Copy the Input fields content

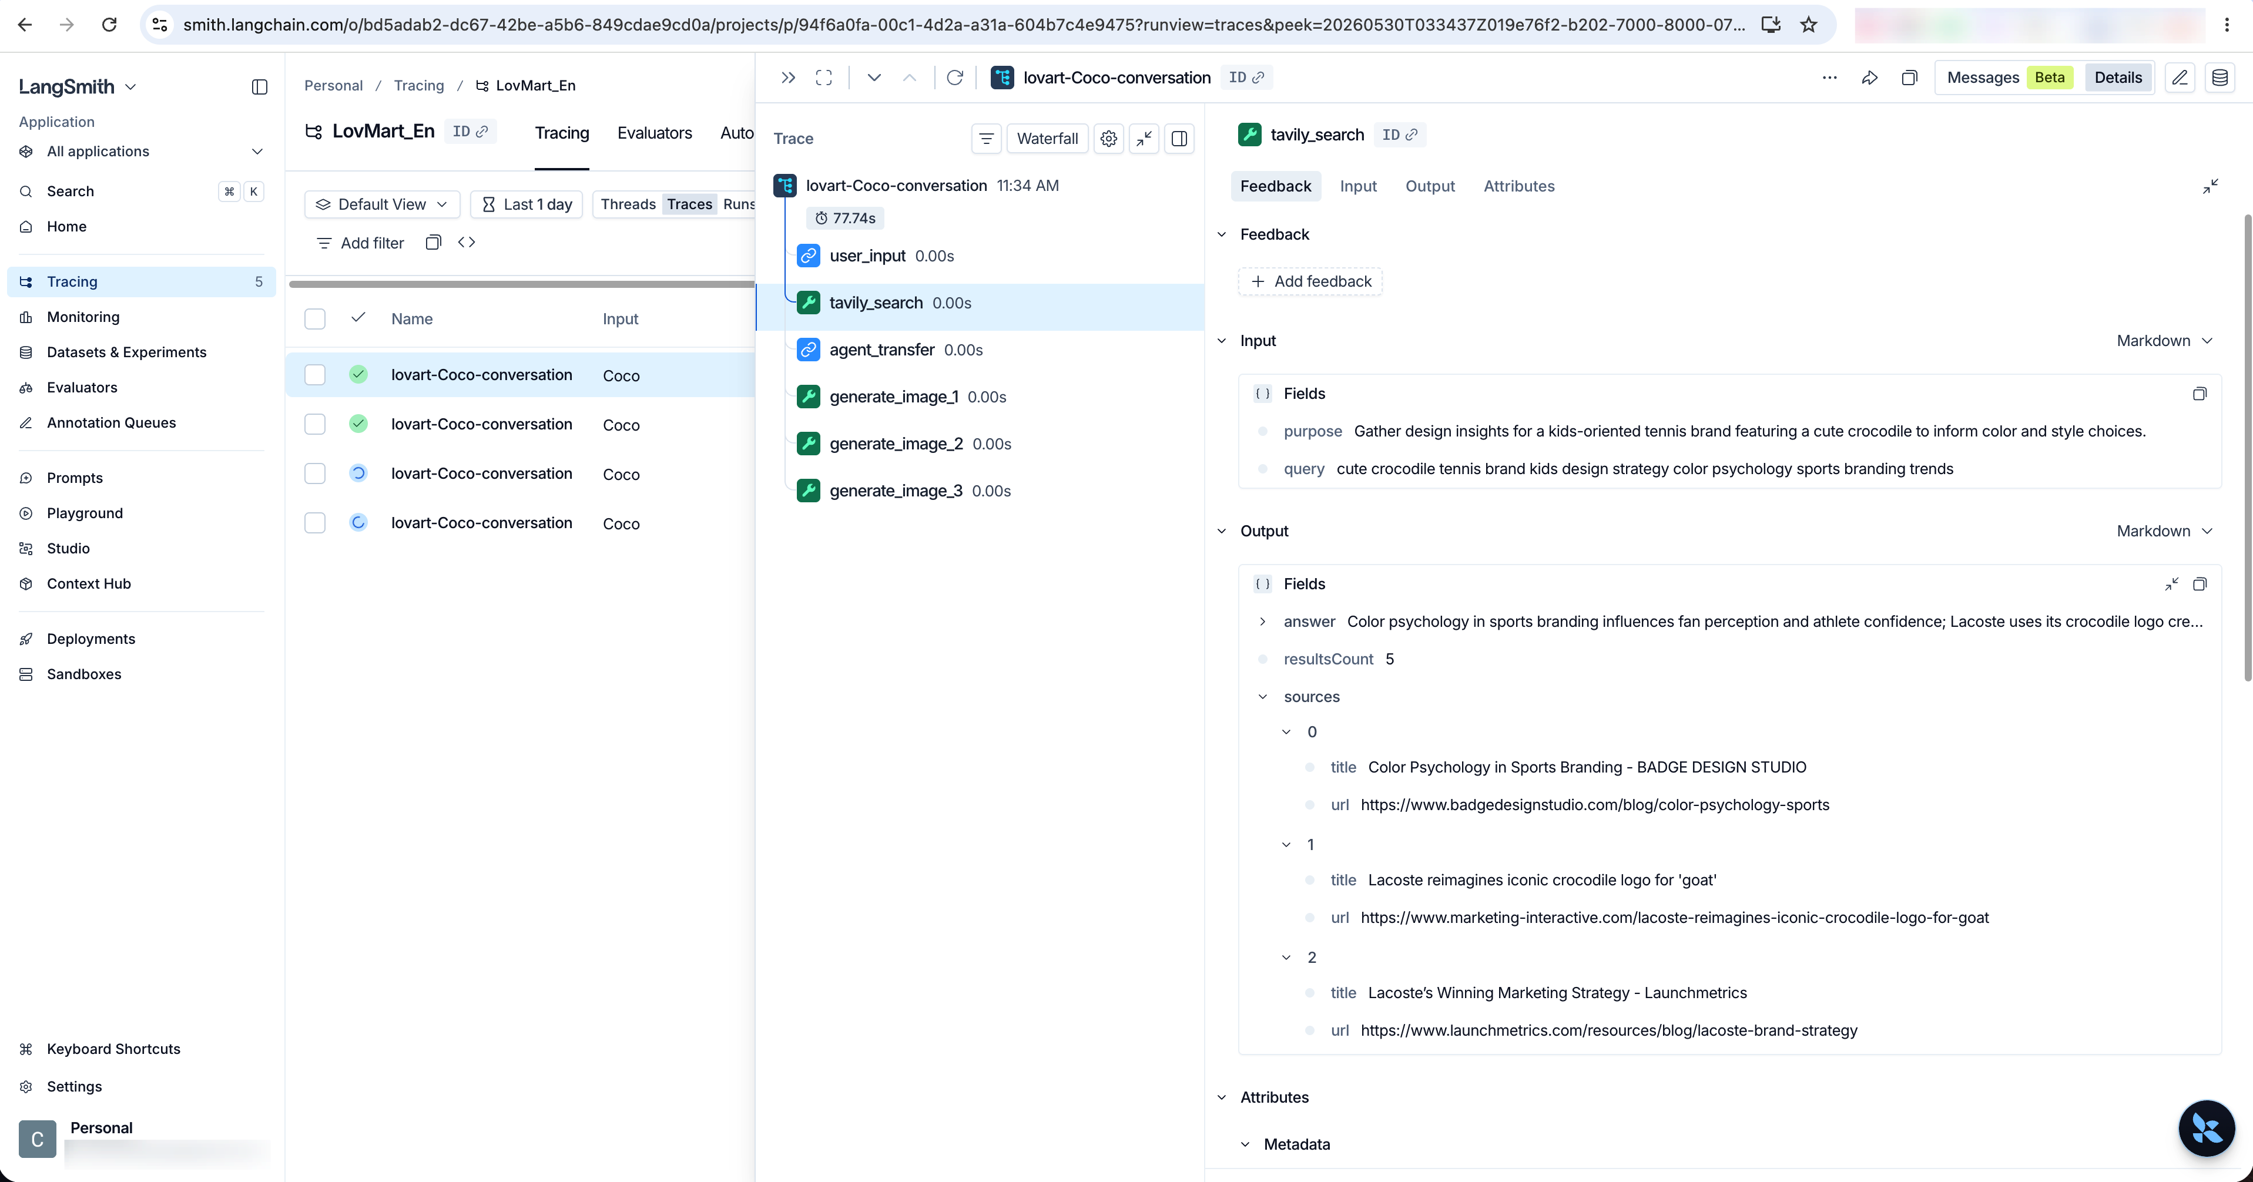tap(2200, 394)
